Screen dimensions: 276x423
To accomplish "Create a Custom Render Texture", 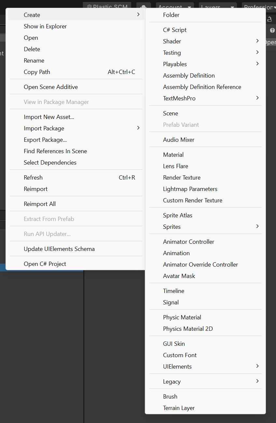I will coord(205,200).
